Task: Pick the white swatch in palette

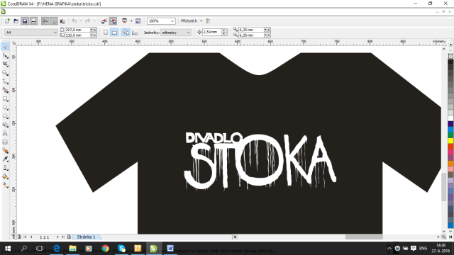Action: coord(450,118)
